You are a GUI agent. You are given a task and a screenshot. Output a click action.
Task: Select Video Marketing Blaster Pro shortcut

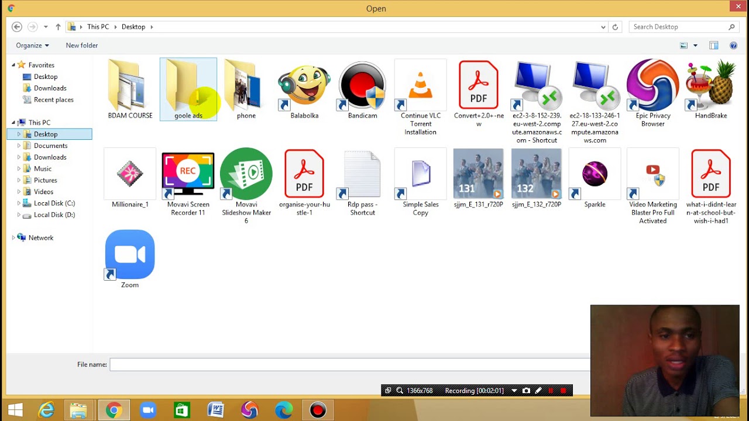coord(653,187)
